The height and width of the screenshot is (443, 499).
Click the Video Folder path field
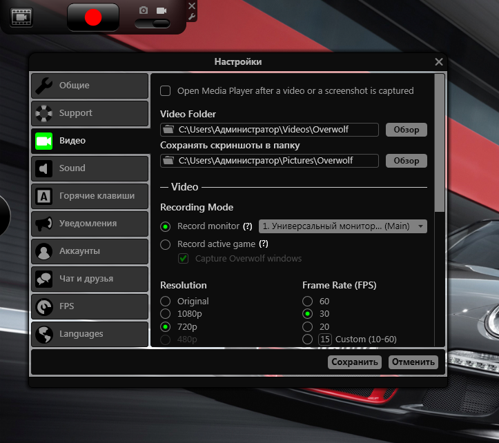(269, 130)
